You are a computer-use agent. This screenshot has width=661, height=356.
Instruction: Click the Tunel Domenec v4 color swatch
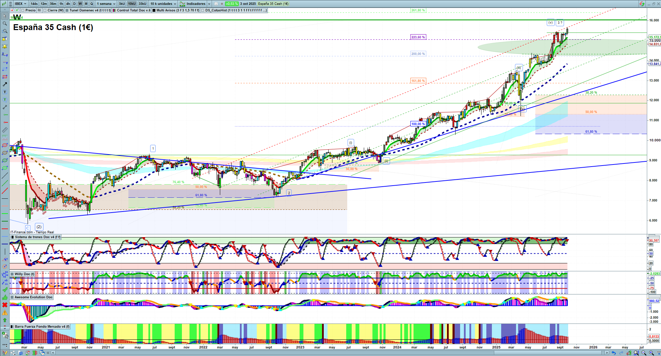(x=67, y=10)
